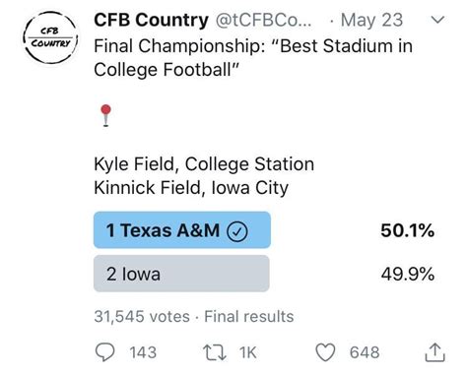Click the 1K retweets count
467x376 pixels.
click(x=248, y=352)
